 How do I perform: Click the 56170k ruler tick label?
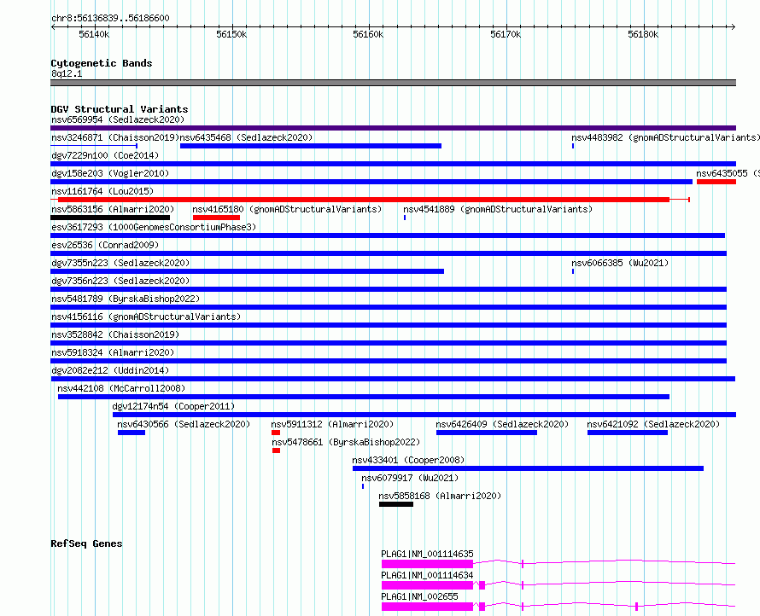coord(506,34)
